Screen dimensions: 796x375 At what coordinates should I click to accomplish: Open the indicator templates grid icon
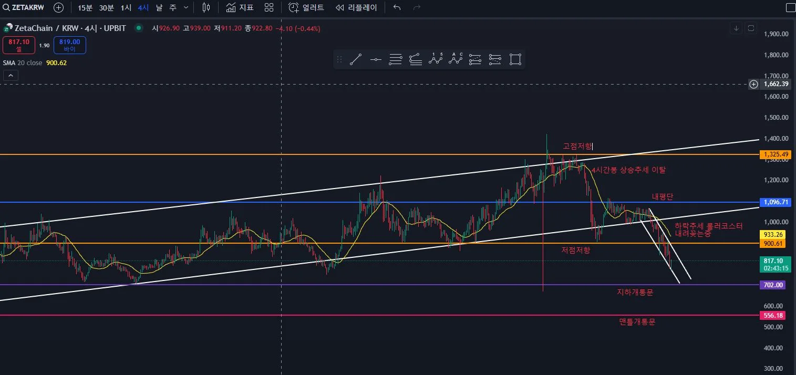[x=269, y=8]
